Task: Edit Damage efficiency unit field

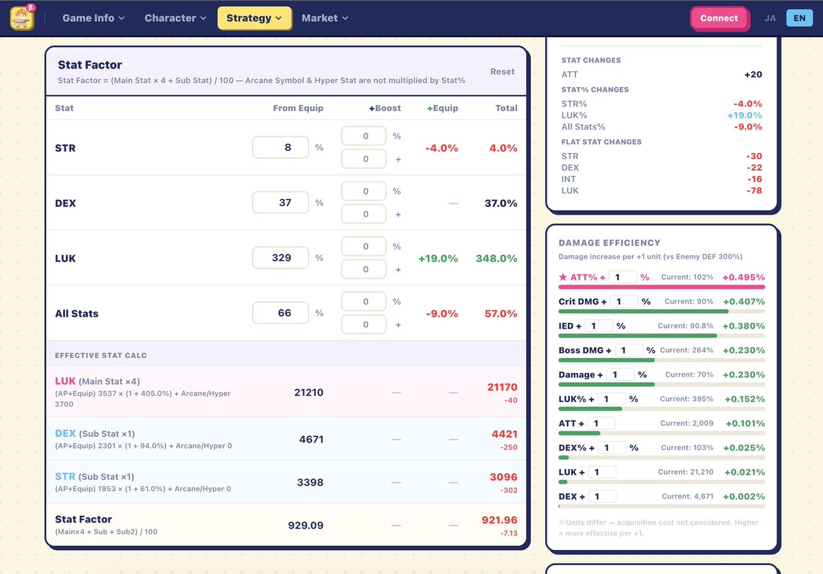Action: 620,374
